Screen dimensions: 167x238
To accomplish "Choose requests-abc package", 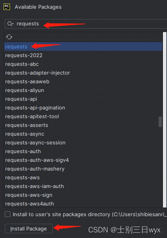I will [83, 64].
